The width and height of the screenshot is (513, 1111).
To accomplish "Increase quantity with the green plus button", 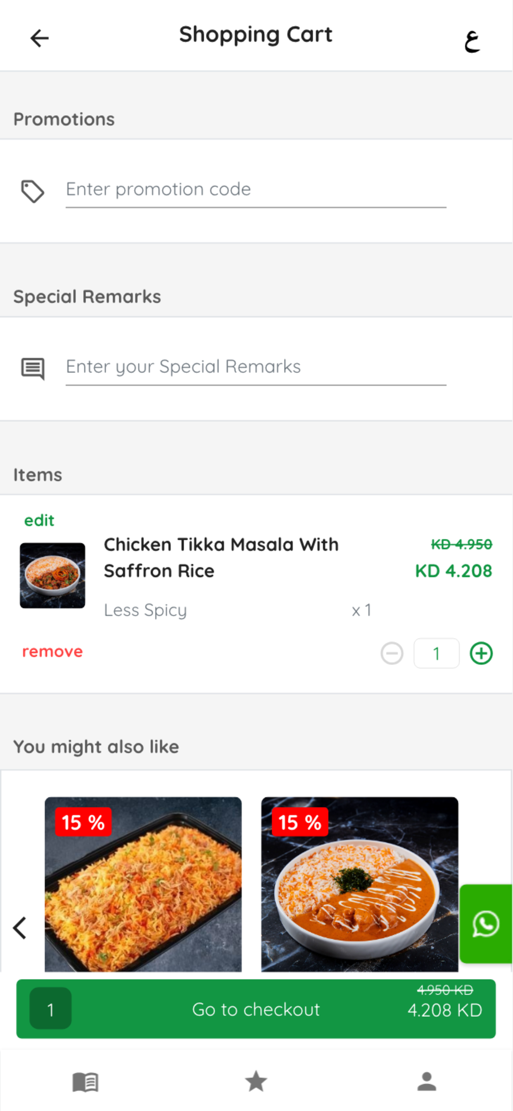I will tap(481, 653).
